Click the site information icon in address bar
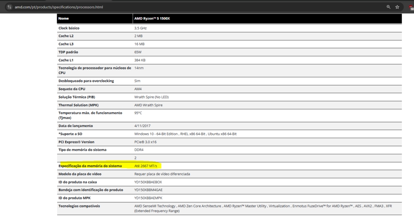414x218 pixels. [x=10, y=7]
